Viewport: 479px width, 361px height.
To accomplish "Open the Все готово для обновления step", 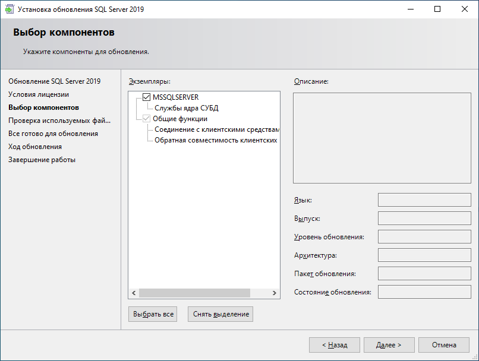I will click(53, 134).
